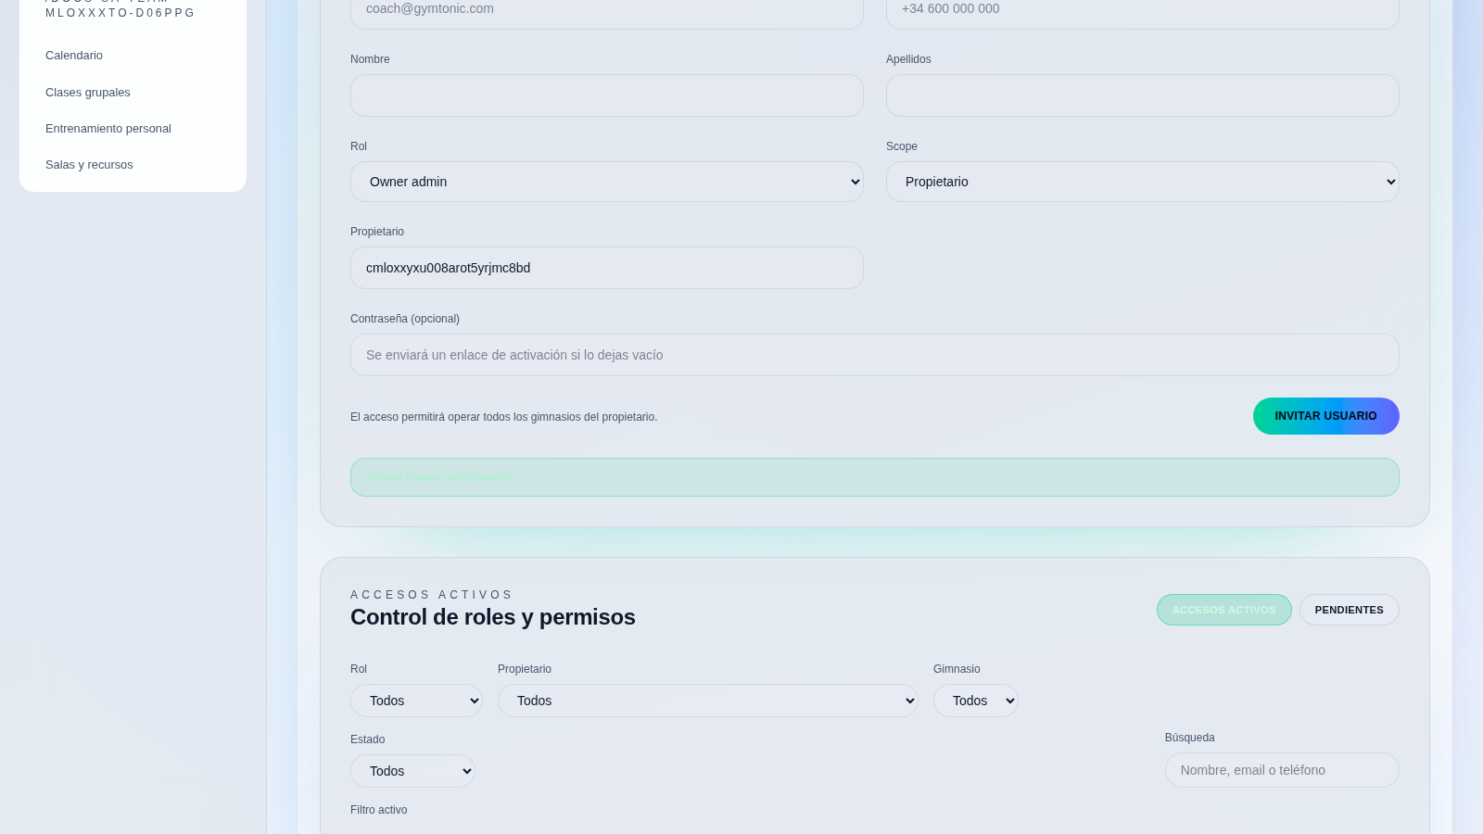Switch to the Accesos Activos tab

[1223, 610]
